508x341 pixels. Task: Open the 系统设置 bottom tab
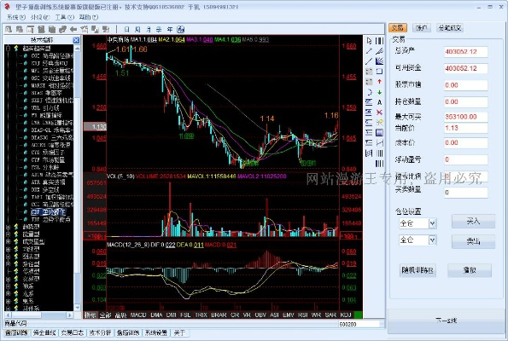pyautogui.click(x=156, y=332)
